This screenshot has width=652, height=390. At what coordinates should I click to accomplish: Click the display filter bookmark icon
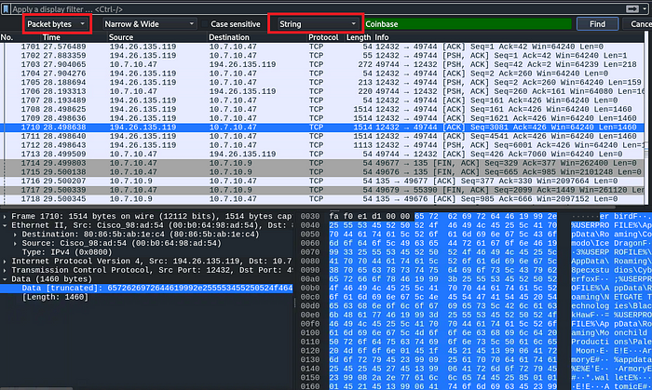coord(6,8)
